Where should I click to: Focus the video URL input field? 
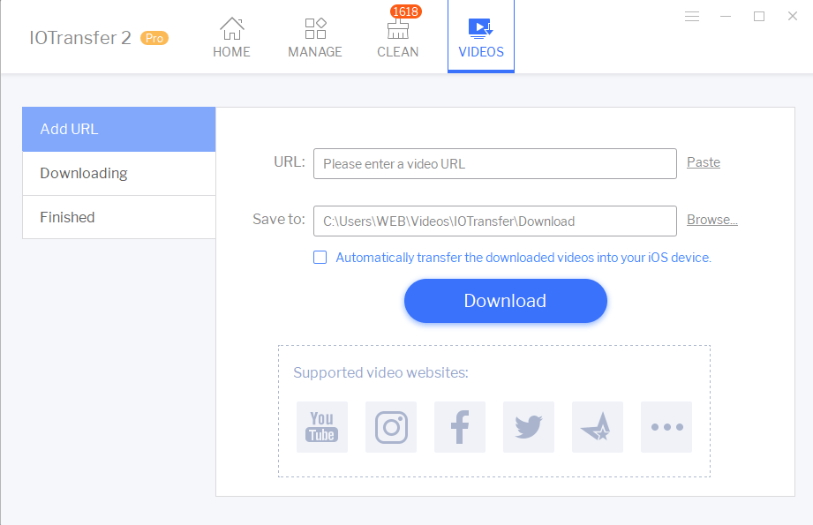click(x=494, y=163)
